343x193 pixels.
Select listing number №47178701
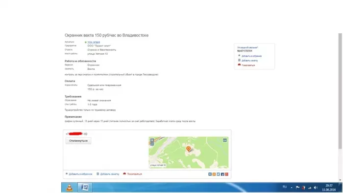tap(245, 51)
